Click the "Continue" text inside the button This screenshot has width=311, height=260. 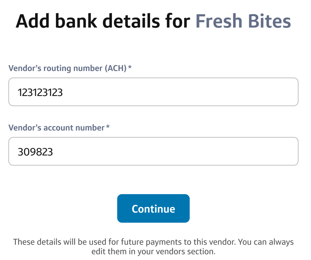pos(153,209)
